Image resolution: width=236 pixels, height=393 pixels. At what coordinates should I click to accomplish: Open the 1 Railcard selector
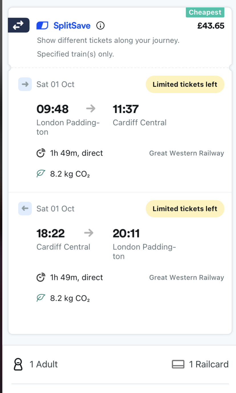click(209, 364)
